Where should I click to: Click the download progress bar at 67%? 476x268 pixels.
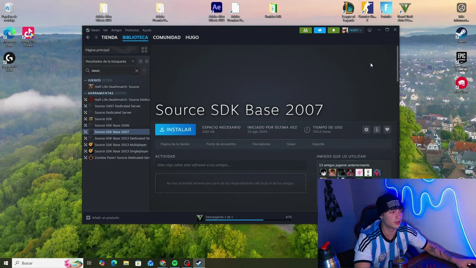248,220
